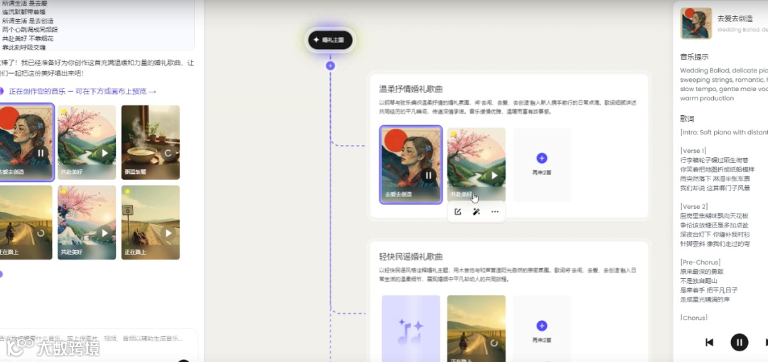Screen dimensions: 768x362
Task: Click the 去爱去创造 cover art in right panel
Action: coord(696,23)
